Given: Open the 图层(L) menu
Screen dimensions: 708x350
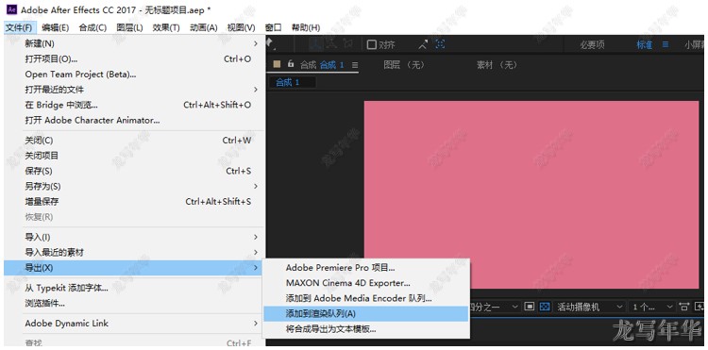Looking at the screenshot, I should pyautogui.click(x=129, y=27).
